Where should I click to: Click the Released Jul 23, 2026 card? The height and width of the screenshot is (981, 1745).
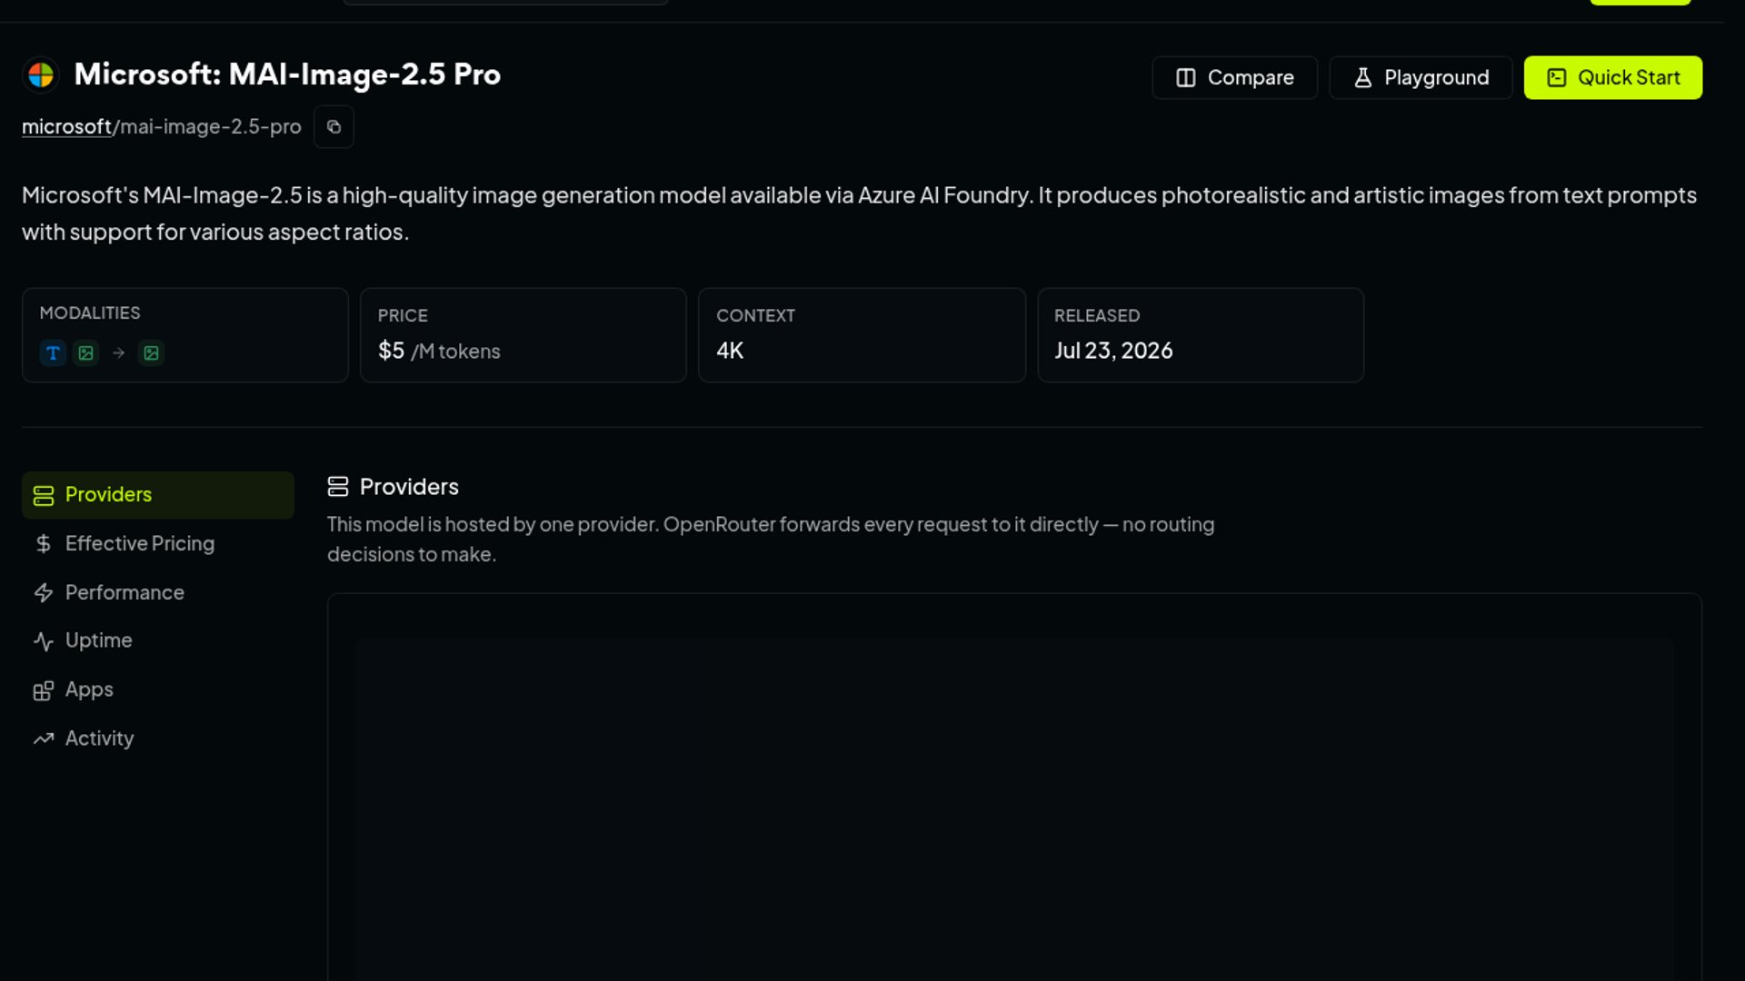[x=1200, y=335]
